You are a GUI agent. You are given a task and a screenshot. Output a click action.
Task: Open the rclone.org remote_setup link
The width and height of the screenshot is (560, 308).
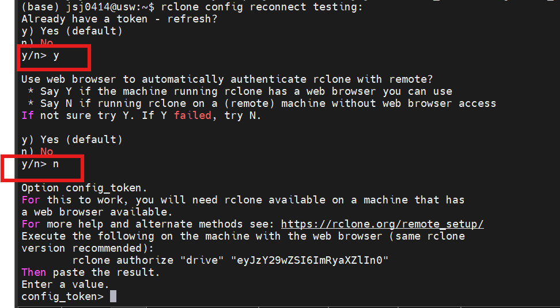383,224
